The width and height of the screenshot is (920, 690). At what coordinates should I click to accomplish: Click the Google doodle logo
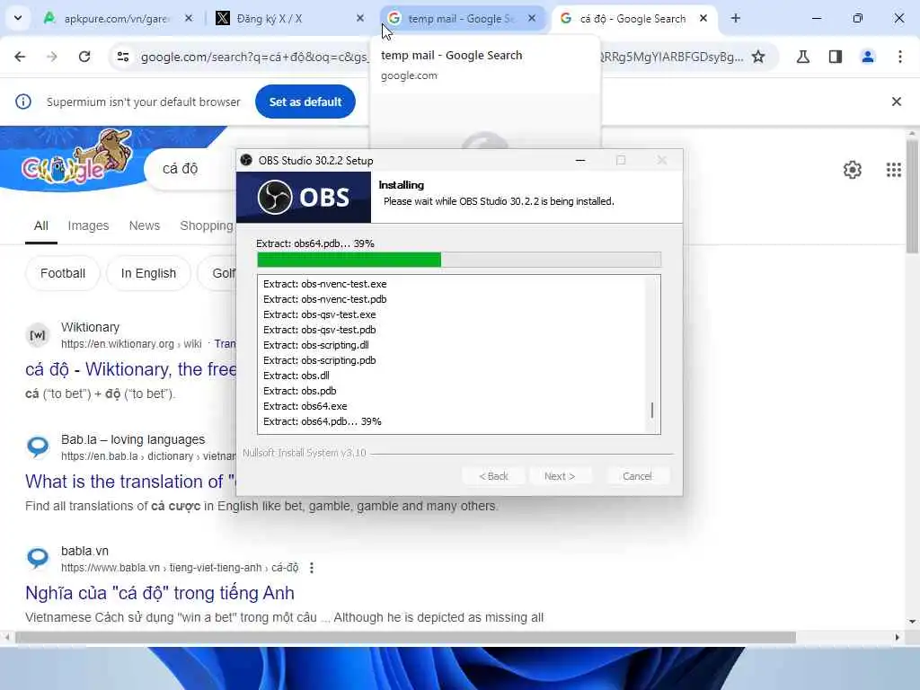tap(76, 158)
